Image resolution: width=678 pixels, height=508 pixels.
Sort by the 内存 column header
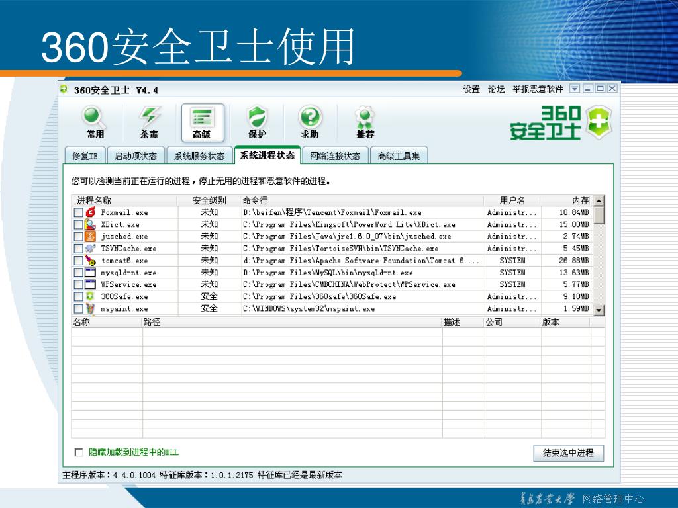(x=565, y=200)
